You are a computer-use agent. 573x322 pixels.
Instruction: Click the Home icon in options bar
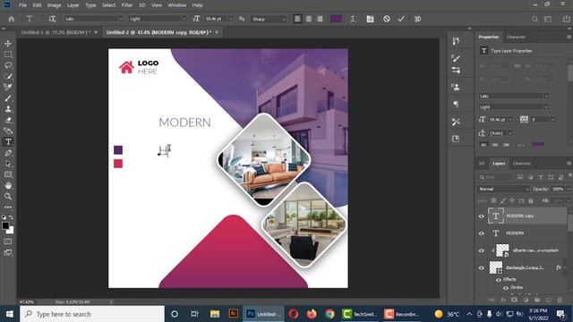point(12,19)
